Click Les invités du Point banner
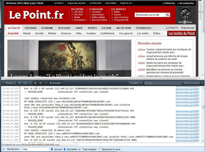Screen dimensions: 205x152 point(182,34)
